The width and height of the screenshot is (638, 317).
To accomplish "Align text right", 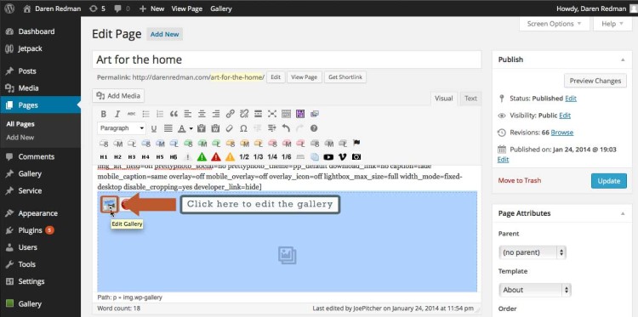I will tap(216, 114).
